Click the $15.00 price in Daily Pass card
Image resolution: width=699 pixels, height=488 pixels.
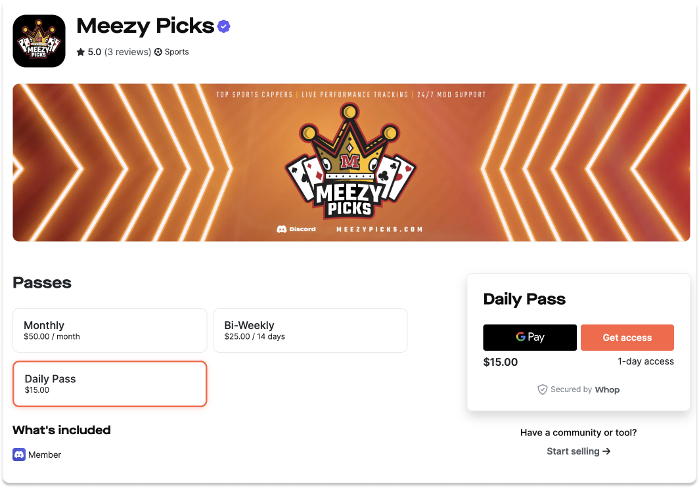point(501,362)
